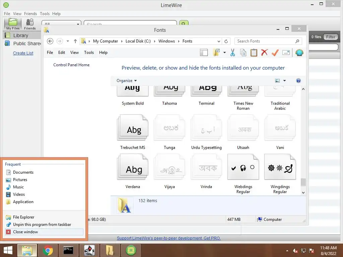Open the Fonts window Edit menu
The image size is (343, 257).
coord(62,53)
